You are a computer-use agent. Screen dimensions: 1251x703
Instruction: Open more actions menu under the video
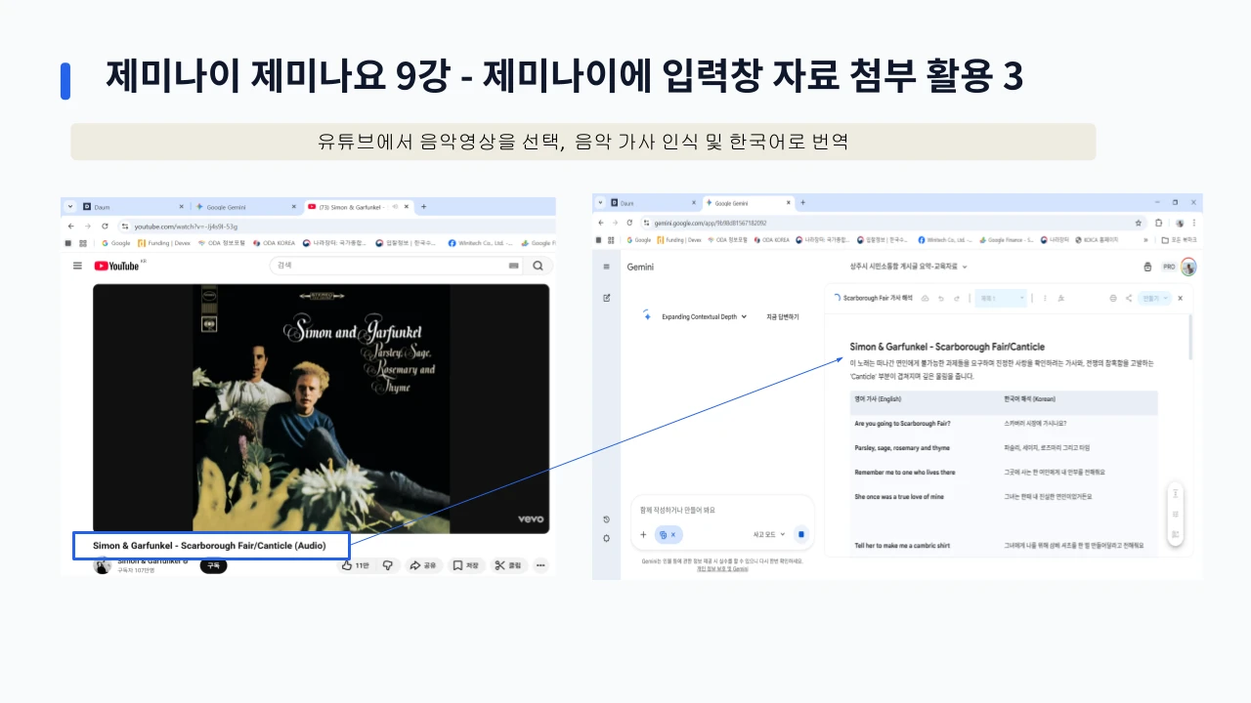[x=540, y=565]
